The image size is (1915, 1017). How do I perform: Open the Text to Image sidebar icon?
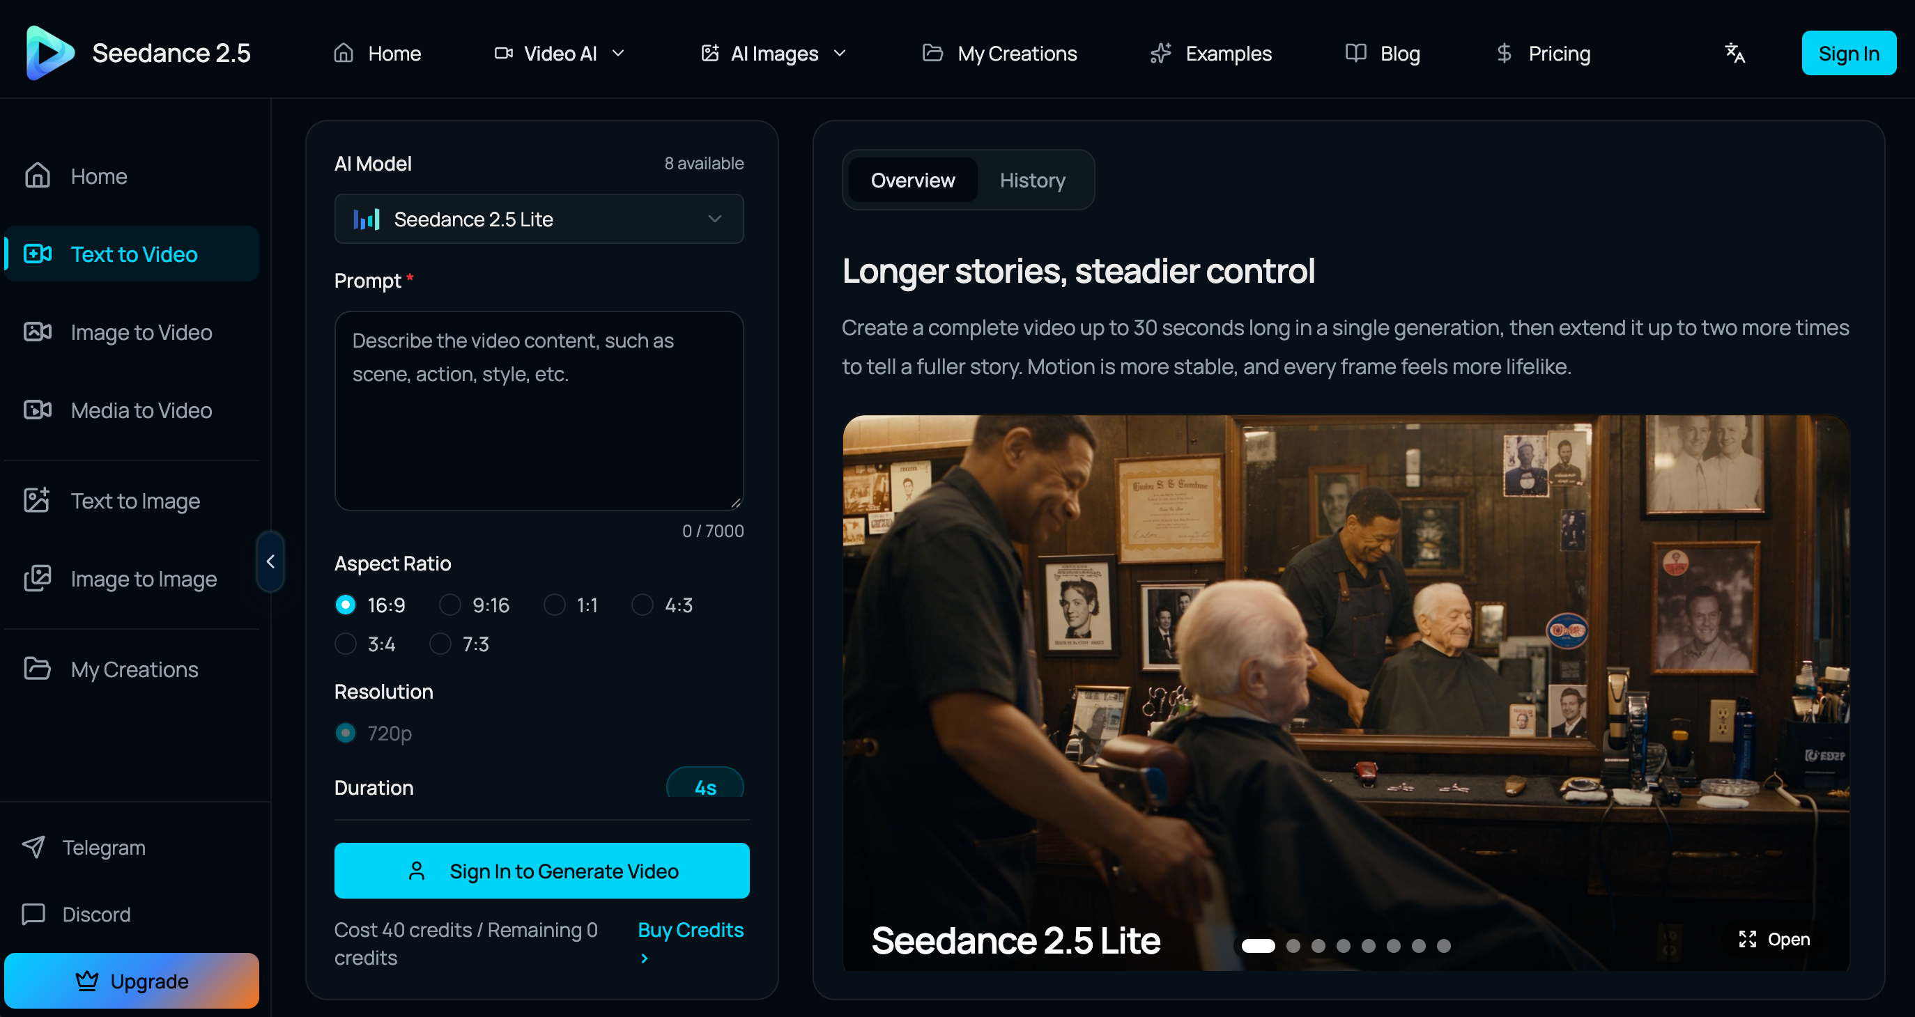coord(37,500)
